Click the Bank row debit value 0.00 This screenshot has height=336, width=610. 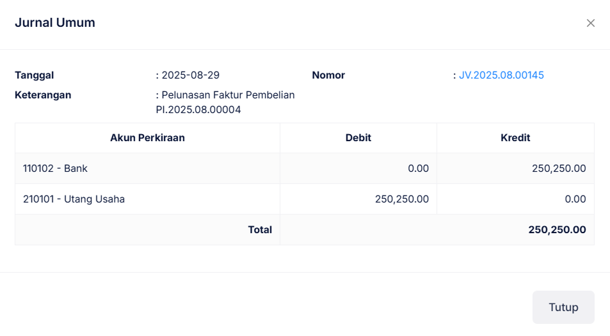pyautogui.click(x=418, y=169)
